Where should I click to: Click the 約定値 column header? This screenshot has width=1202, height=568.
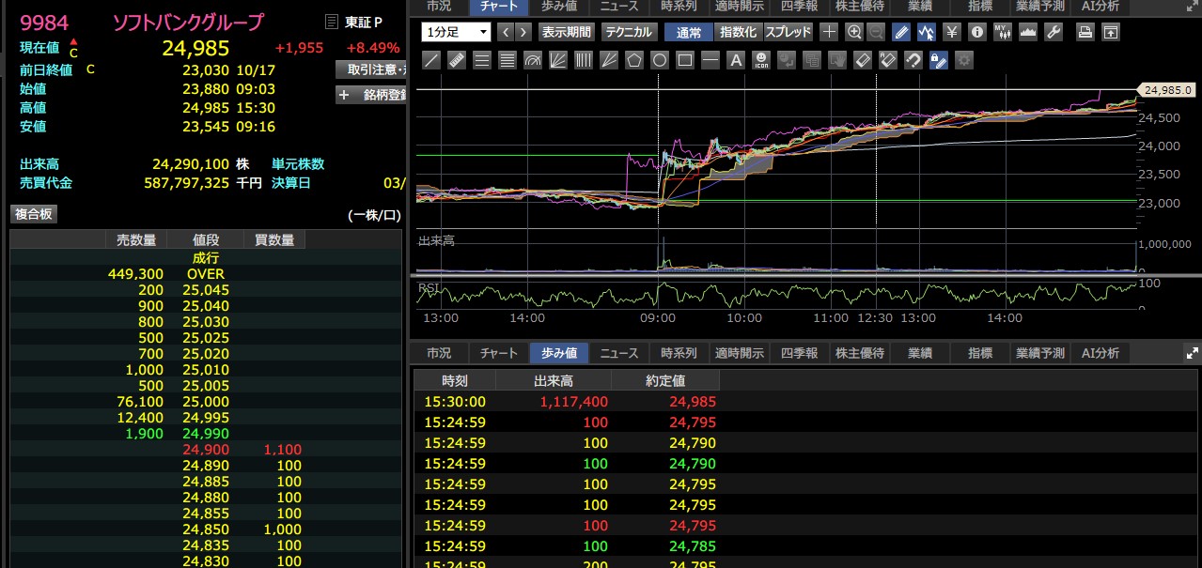(x=665, y=380)
